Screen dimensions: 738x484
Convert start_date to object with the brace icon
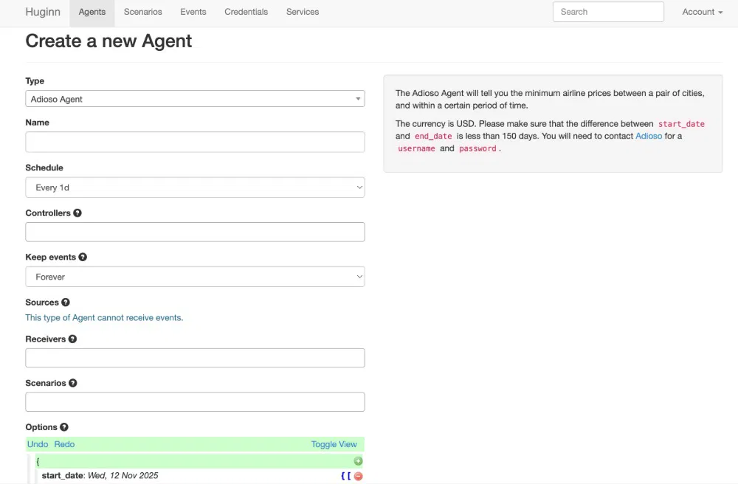click(x=342, y=476)
